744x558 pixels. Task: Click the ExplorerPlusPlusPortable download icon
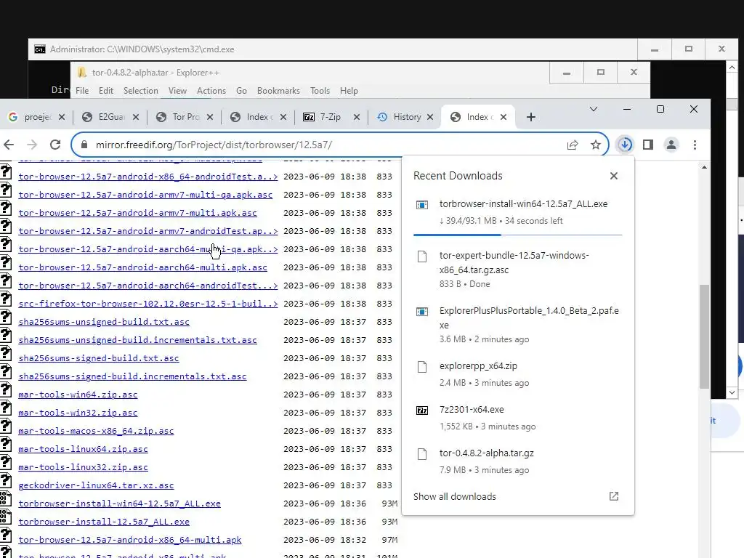point(422,312)
